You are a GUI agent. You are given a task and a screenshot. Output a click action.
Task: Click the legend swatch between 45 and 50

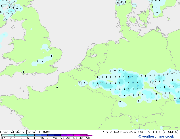[x=83, y=135]
